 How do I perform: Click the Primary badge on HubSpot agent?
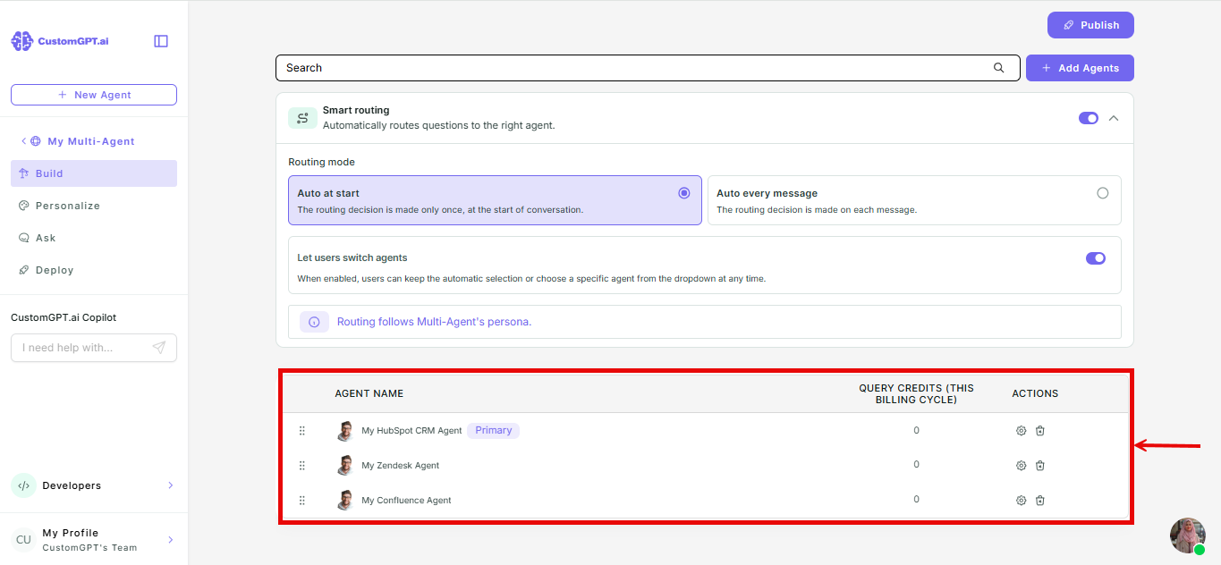494,431
